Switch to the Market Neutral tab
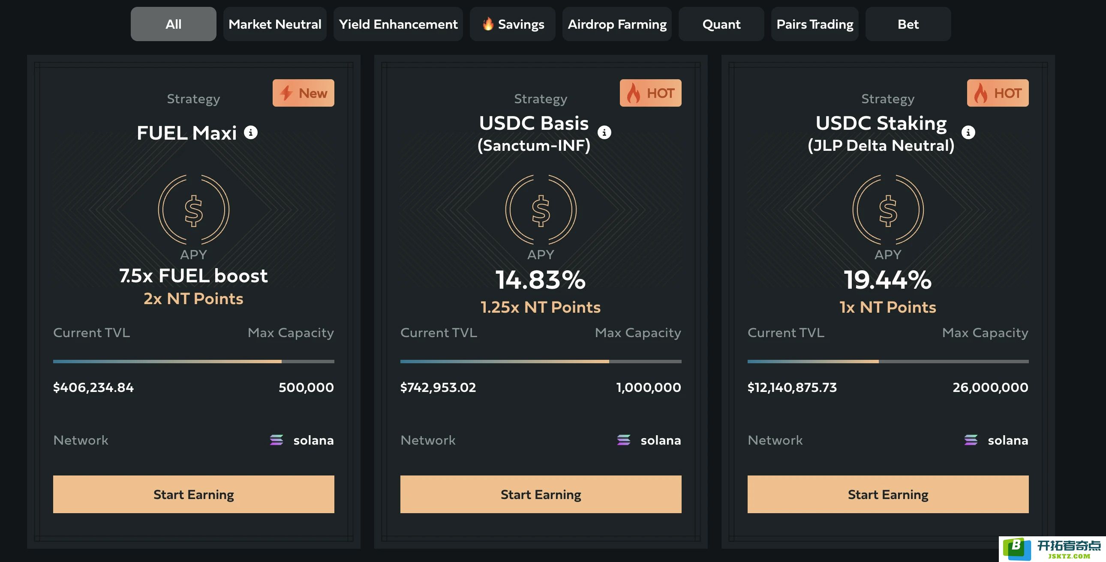1106x562 pixels. tap(275, 24)
